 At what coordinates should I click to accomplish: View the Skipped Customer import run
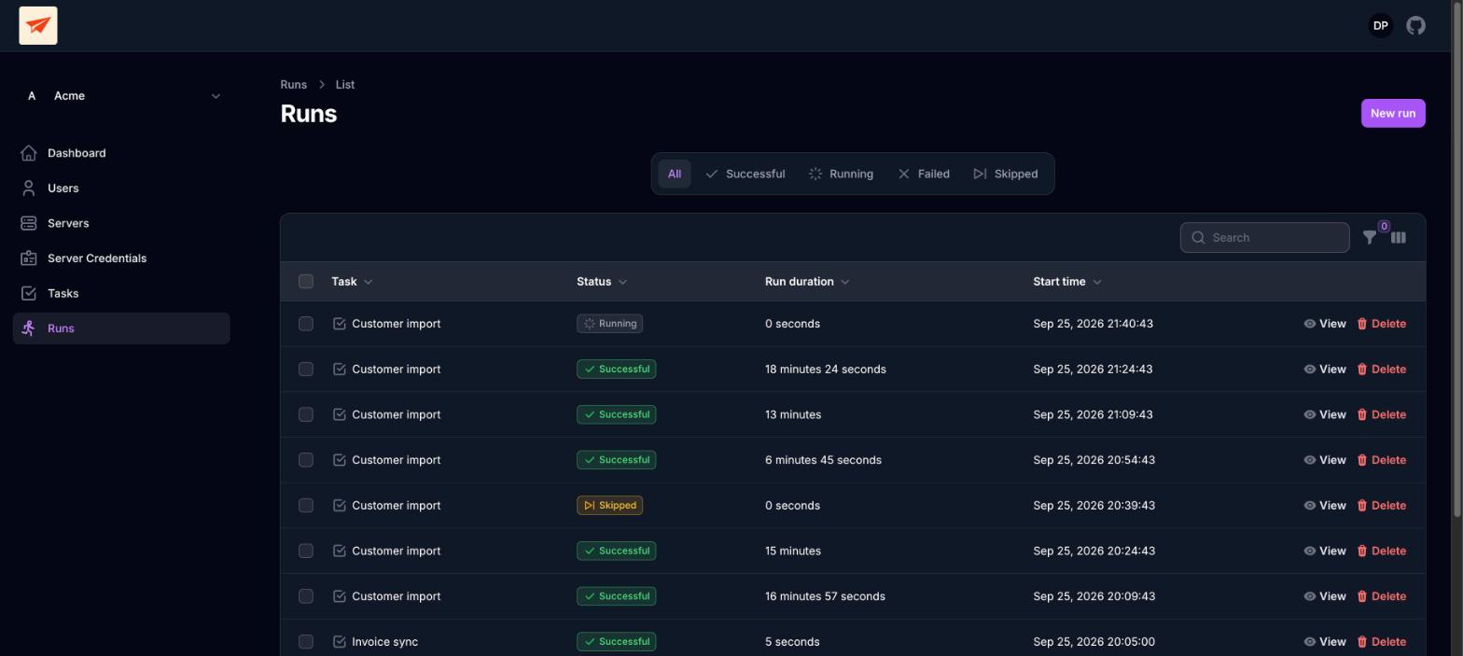tap(1325, 506)
